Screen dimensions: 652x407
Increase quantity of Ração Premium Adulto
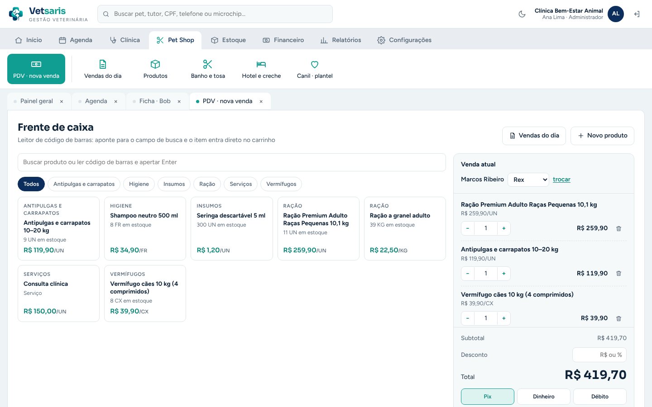tap(504, 228)
